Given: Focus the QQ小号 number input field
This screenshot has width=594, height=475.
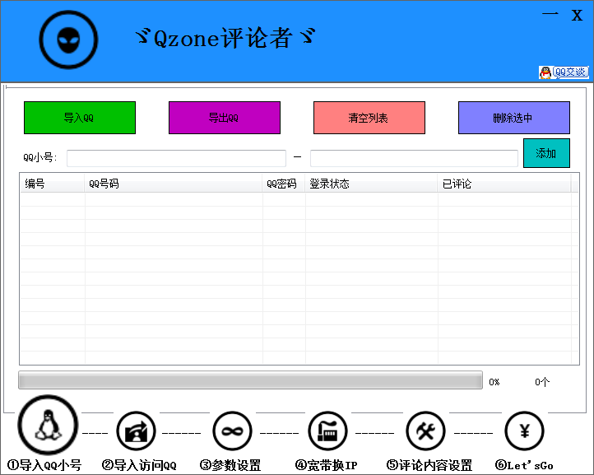Looking at the screenshot, I should click(x=176, y=158).
